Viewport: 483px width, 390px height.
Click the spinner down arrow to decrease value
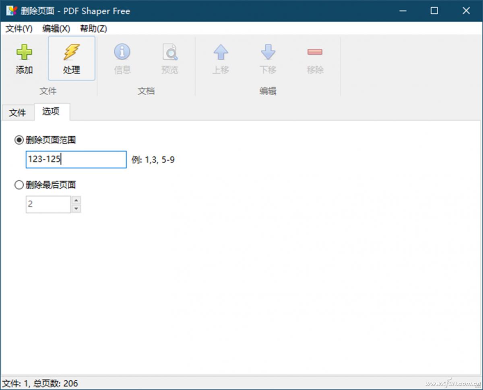pyautogui.click(x=76, y=208)
